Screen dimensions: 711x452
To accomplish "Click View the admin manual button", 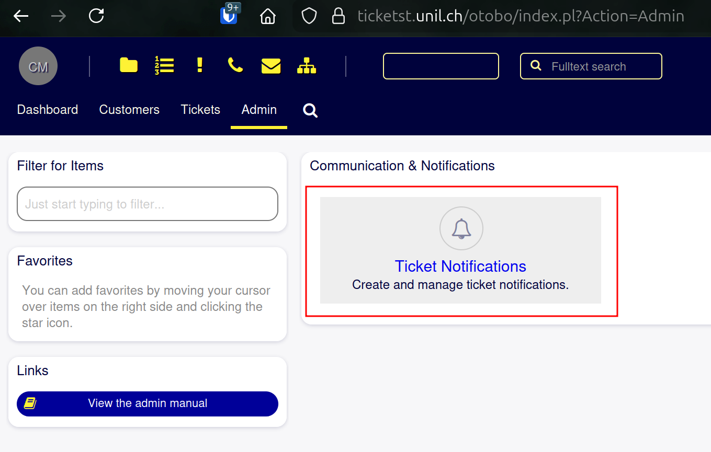I will [148, 403].
